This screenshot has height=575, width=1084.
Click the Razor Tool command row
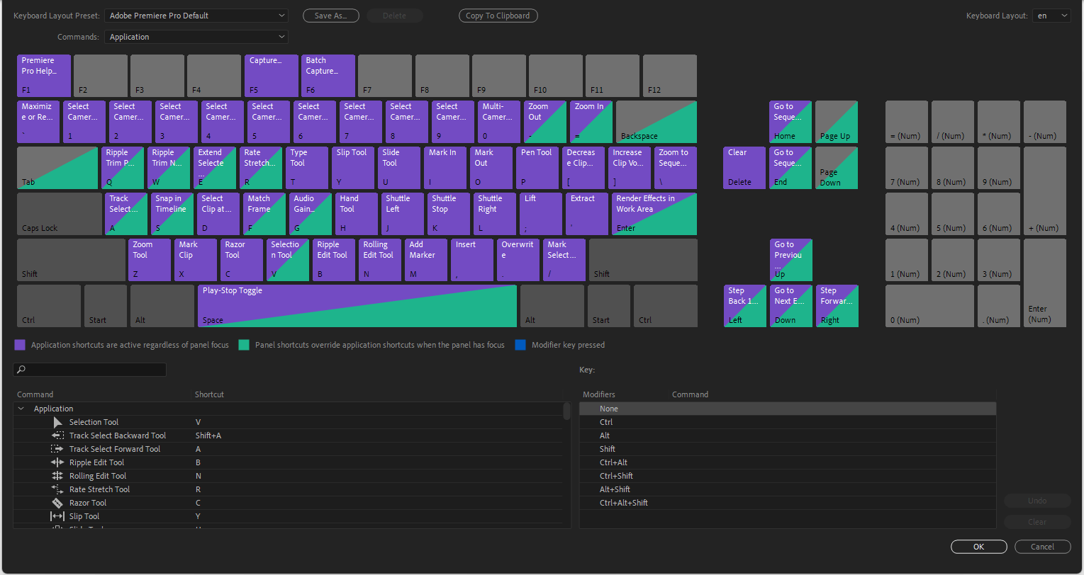click(x=288, y=503)
